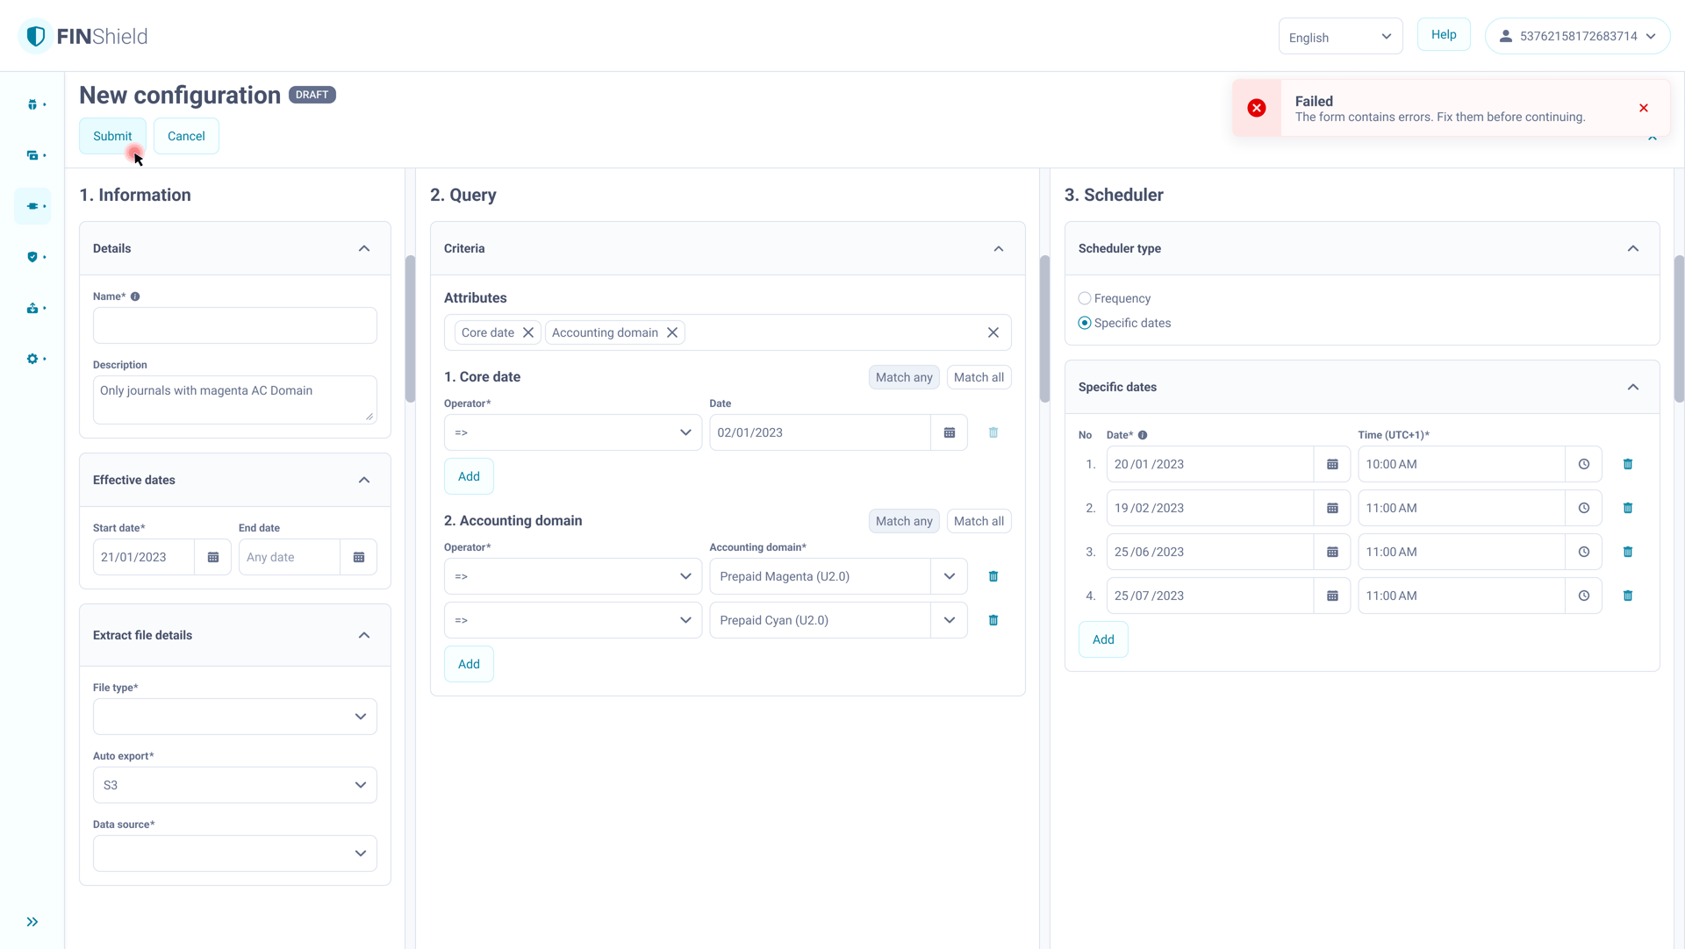This screenshot has width=1685, height=949.
Task: Open calendar for 25/07/2023 schedule date
Action: click(1331, 596)
